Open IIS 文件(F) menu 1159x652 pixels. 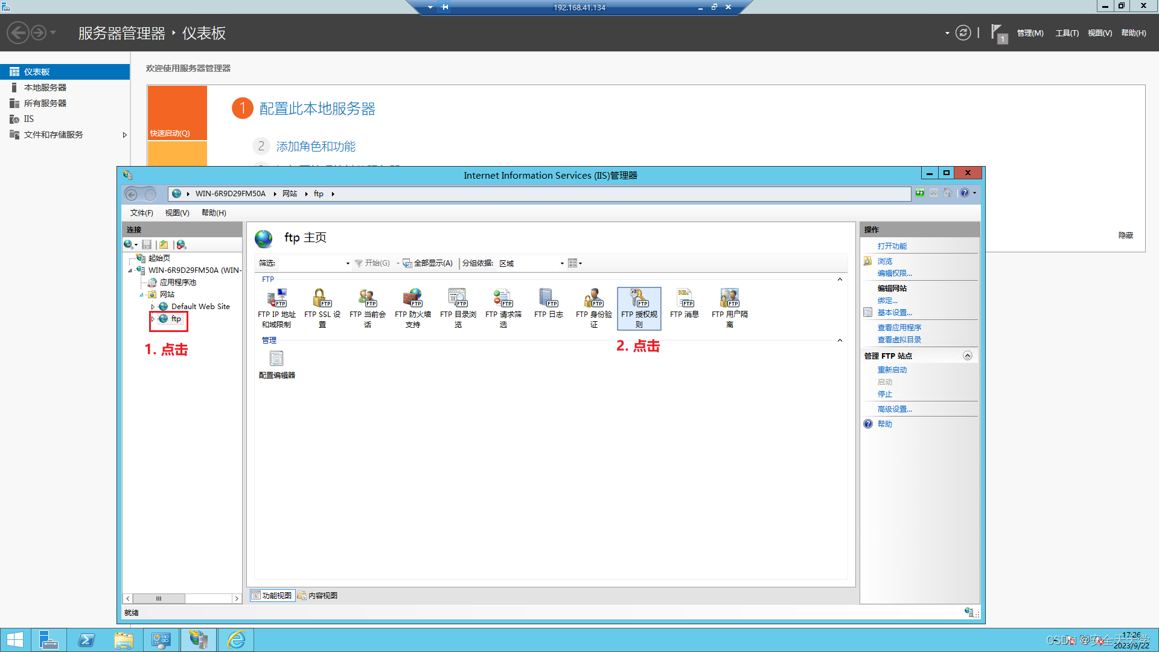click(x=141, y=213)
